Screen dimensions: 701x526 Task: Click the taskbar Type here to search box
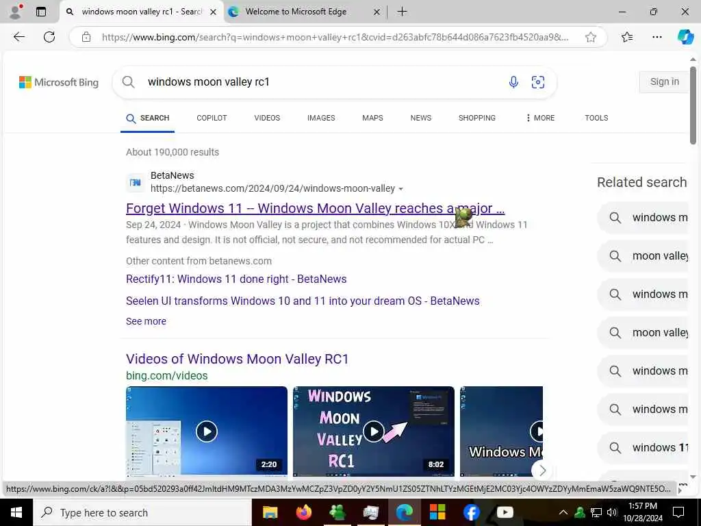(142, 512)
